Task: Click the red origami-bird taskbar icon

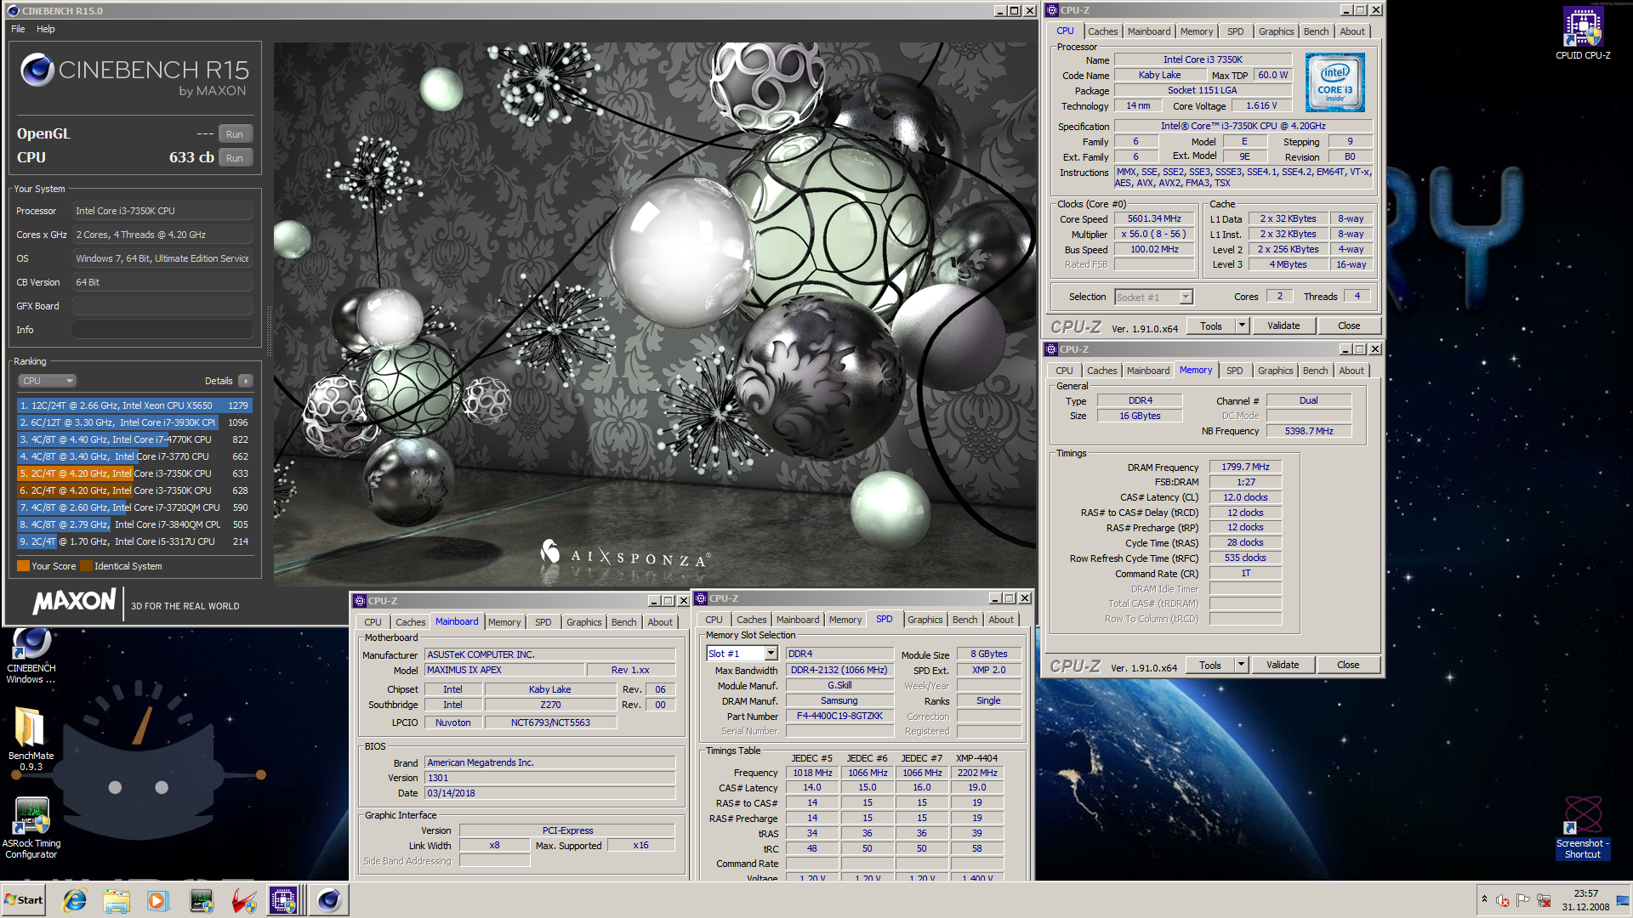Action: point(244,900)
